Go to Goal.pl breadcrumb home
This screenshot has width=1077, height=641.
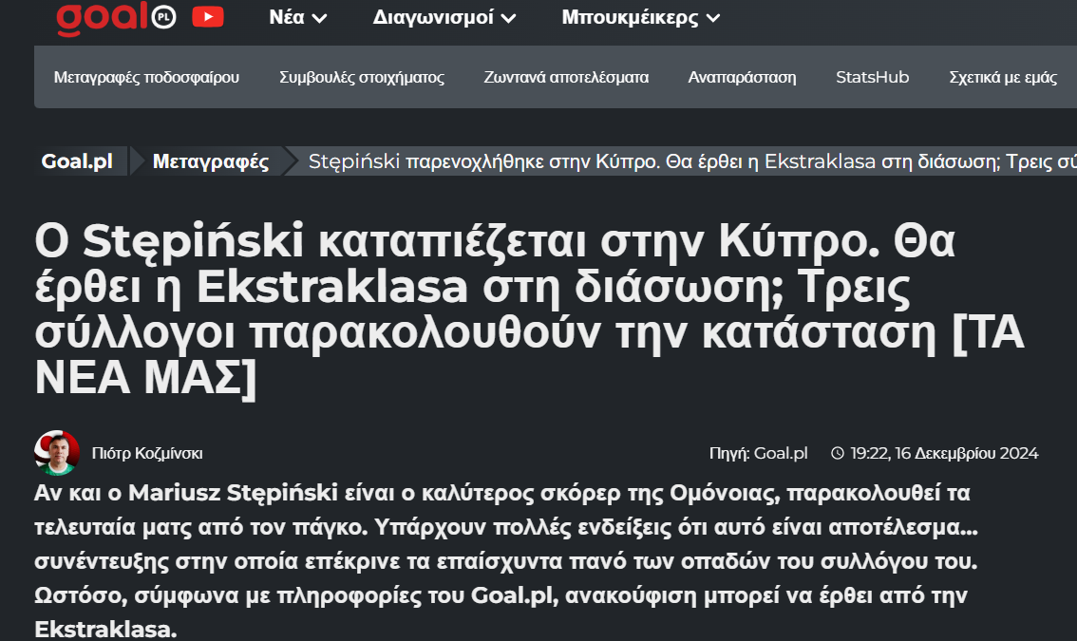pos(77,161)
